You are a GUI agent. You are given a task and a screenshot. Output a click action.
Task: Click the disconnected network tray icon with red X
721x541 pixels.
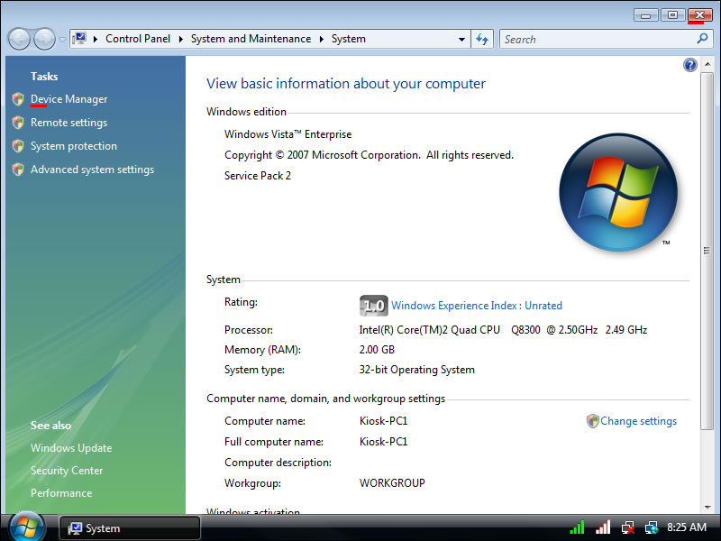[627, 527]
